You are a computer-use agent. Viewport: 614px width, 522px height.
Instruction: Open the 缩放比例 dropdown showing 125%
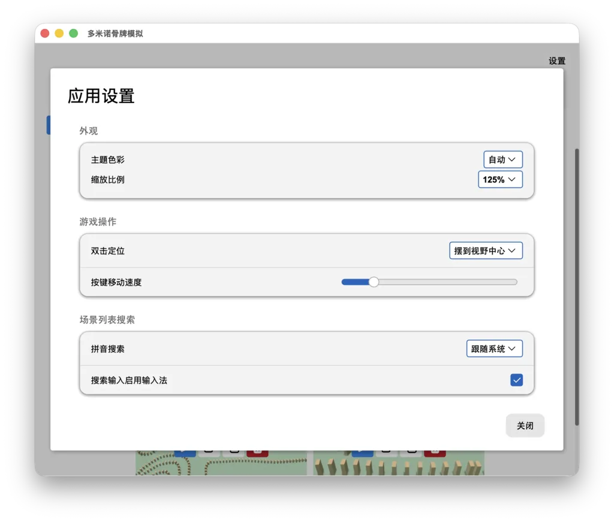[500, 180]
